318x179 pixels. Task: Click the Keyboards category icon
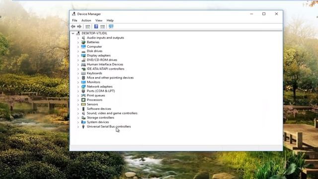pos(83,73)
